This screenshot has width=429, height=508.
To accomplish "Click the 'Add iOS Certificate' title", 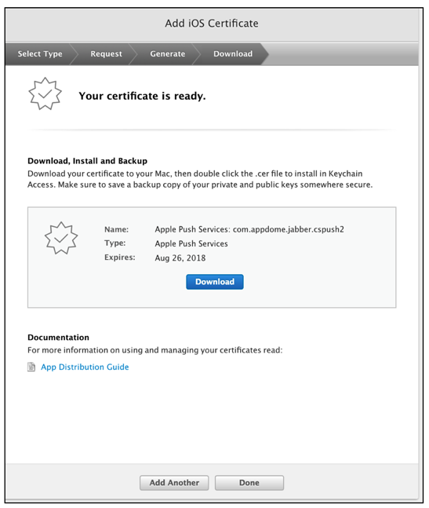I will [212, 24].
